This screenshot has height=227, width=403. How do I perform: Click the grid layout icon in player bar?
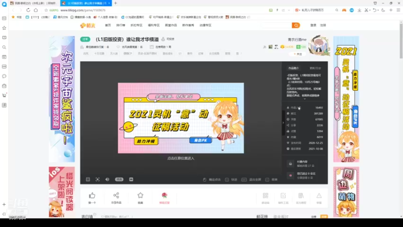(x=88, y=180)
